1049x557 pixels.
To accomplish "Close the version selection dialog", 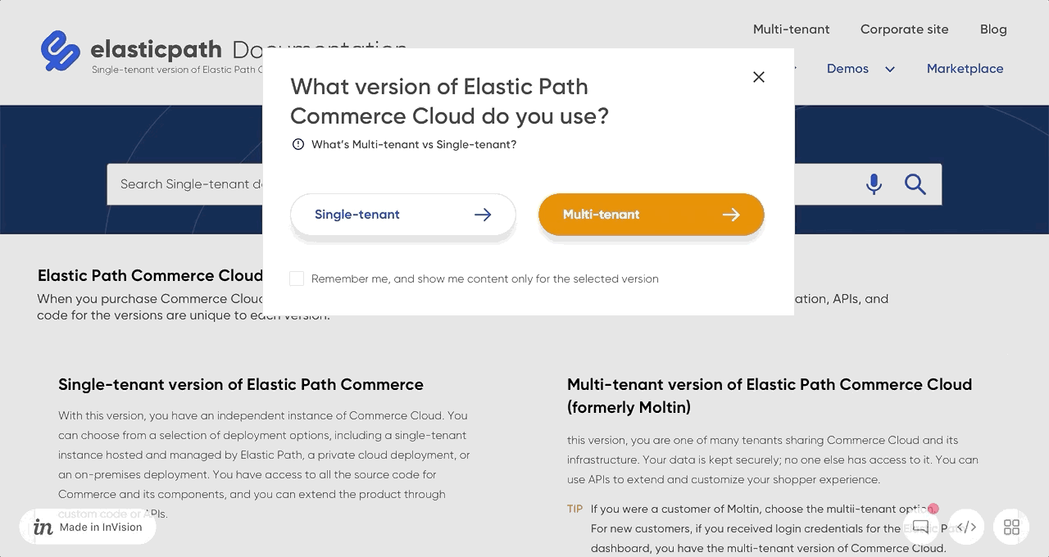I will [x=759, y=77].
